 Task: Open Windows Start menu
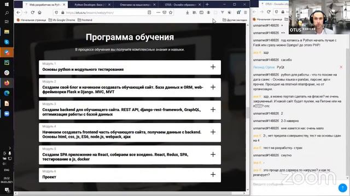(x=7, y=4)
